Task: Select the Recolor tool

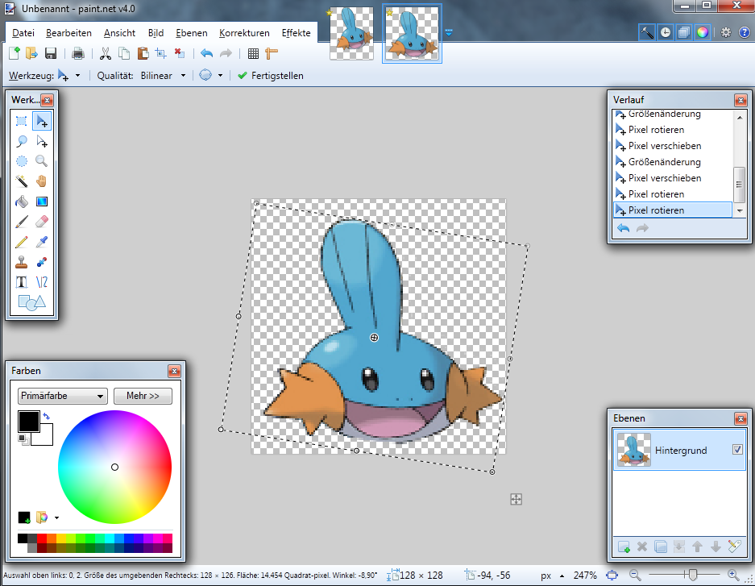Action: (x=42, y=262)
